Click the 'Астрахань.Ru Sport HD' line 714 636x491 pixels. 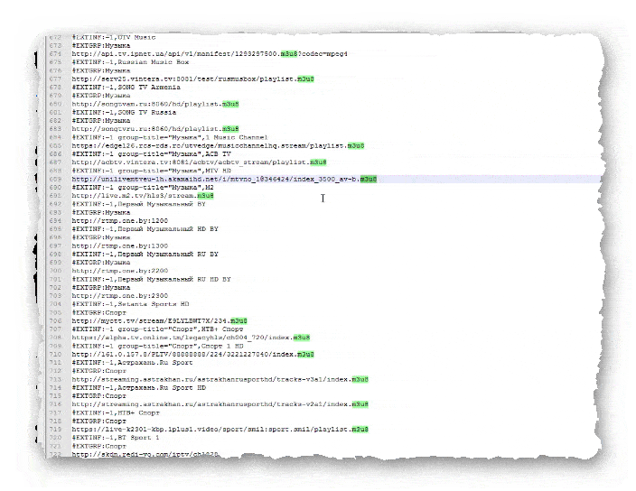point(138,388)
